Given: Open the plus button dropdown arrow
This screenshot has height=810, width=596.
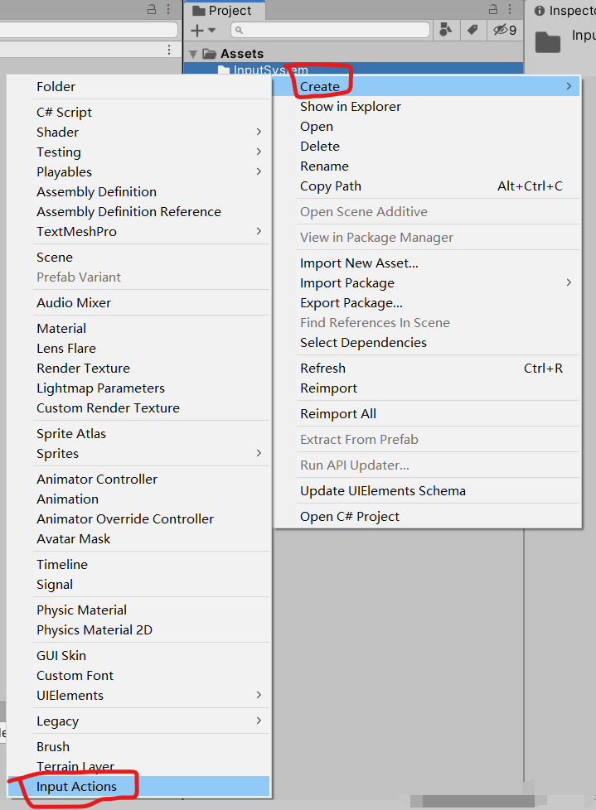Looking at the screenshot, I should (211, 31).
